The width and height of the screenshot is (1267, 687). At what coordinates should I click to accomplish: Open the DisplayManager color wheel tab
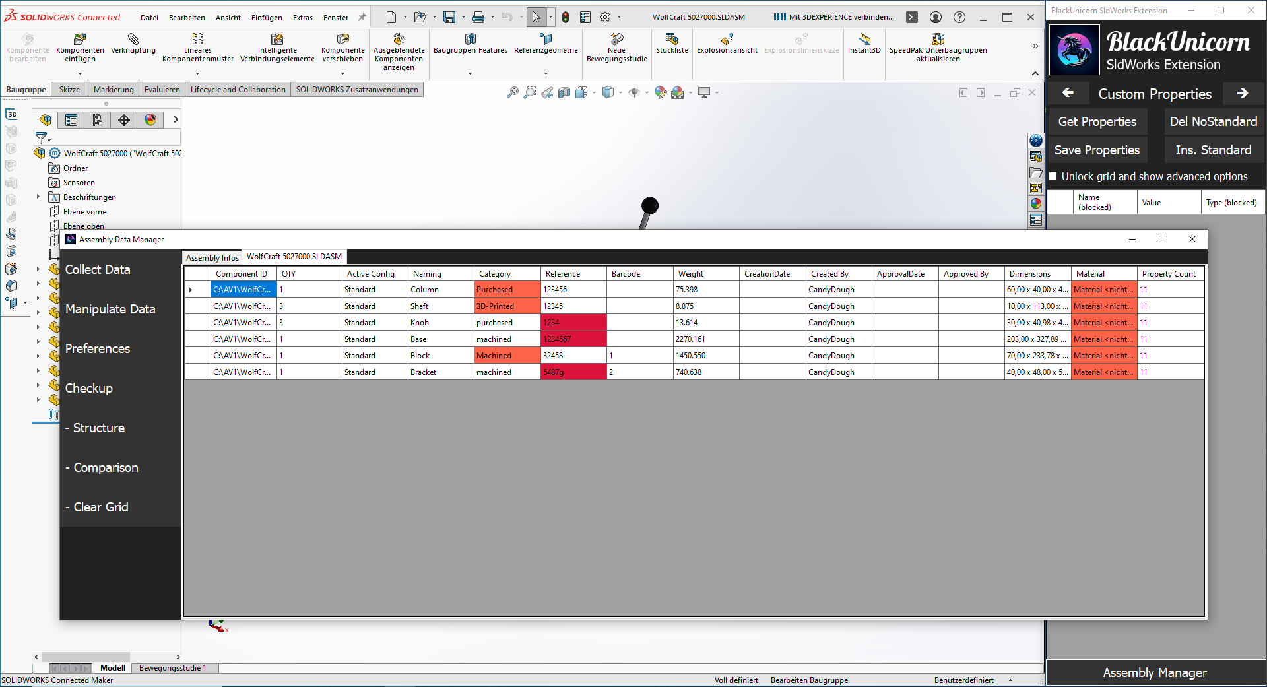[x=150, y=119]
